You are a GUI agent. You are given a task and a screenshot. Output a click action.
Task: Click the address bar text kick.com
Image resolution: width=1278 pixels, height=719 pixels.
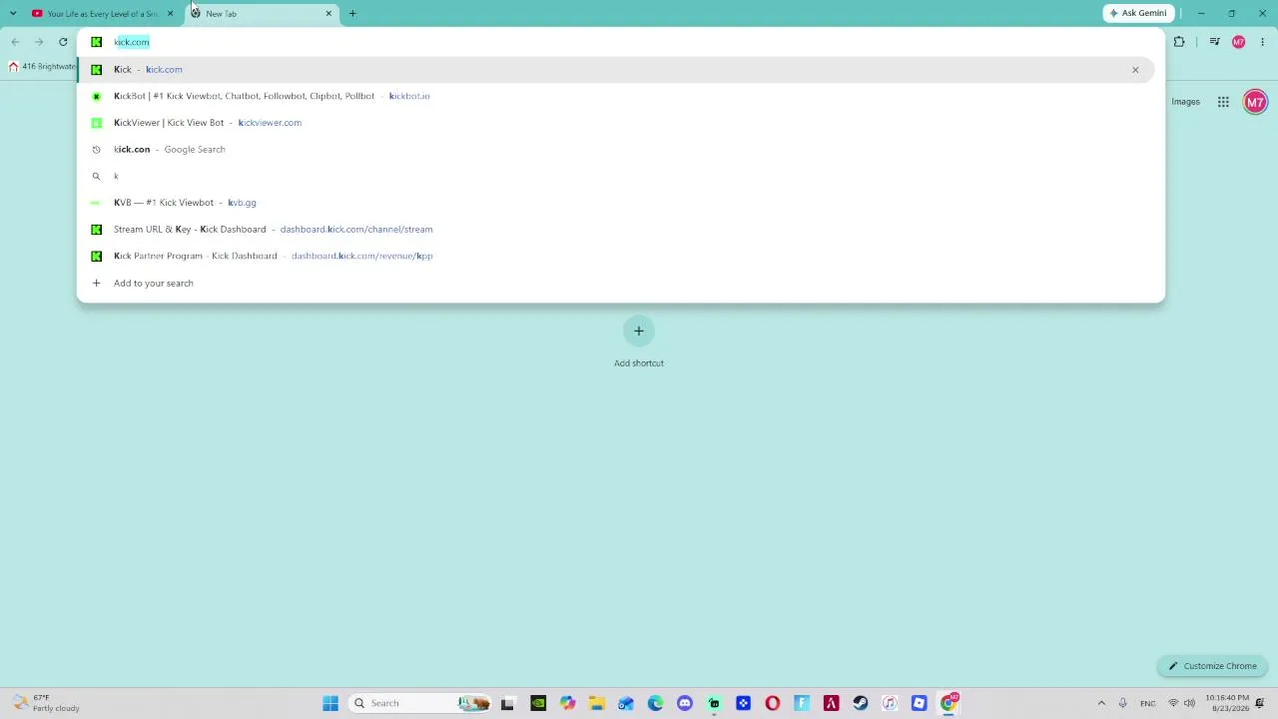(131, 42)
